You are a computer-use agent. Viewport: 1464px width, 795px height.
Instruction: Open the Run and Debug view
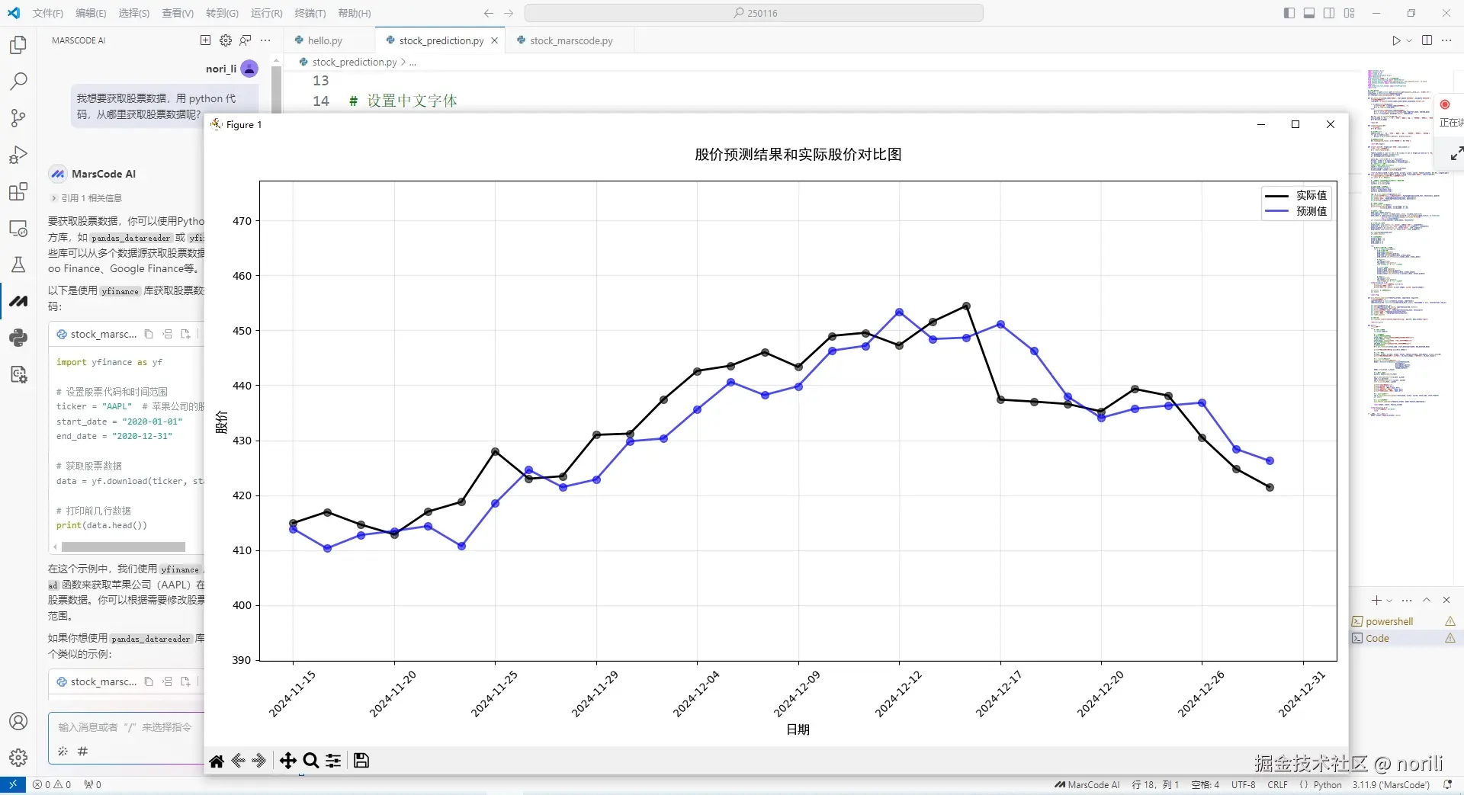click(18, 155)
